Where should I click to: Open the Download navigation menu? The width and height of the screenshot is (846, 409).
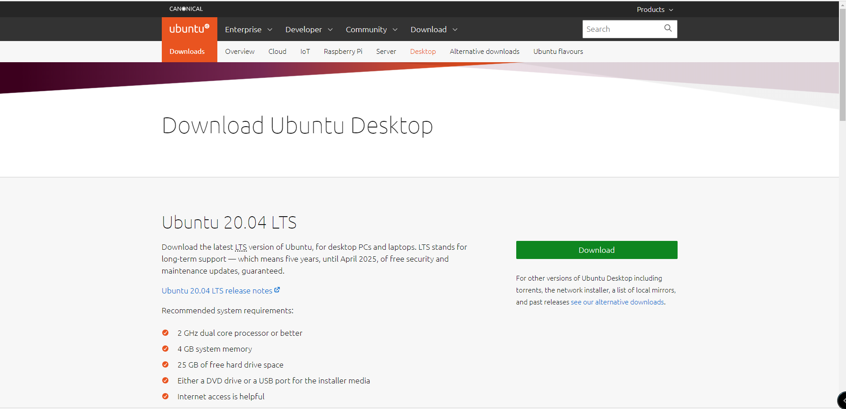coord(434,29)
